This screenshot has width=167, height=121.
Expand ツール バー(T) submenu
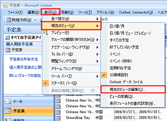coord(71,76)
